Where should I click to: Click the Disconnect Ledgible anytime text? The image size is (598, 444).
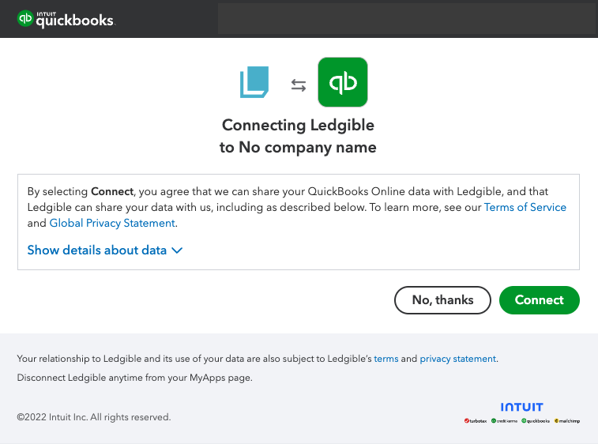coord(134,378)
